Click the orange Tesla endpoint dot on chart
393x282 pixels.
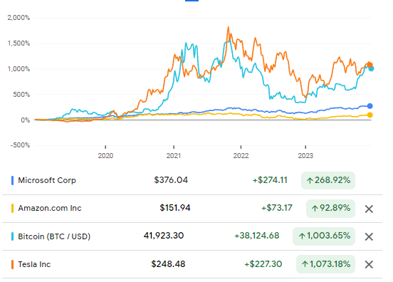(x=370, y=66)
